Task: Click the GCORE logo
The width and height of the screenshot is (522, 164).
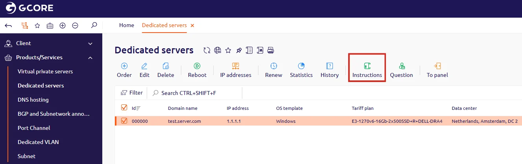Action: (x=30, y=8)
